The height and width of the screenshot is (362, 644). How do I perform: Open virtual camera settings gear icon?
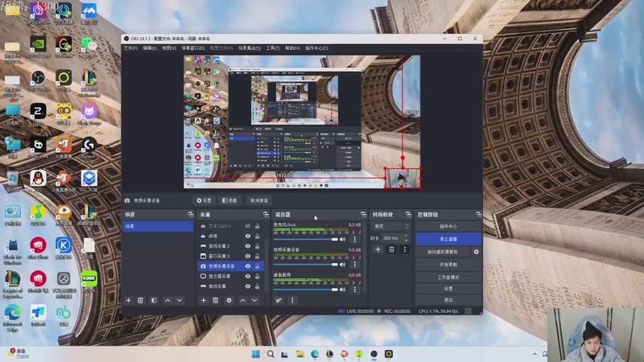pyautogui.click(x=476, y=252)
